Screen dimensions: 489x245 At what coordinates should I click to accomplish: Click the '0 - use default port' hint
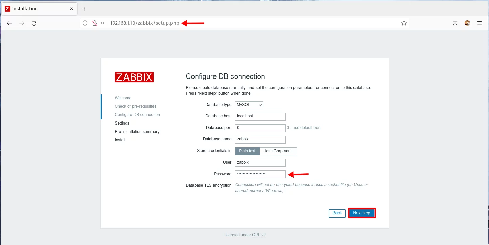[304, 128]
